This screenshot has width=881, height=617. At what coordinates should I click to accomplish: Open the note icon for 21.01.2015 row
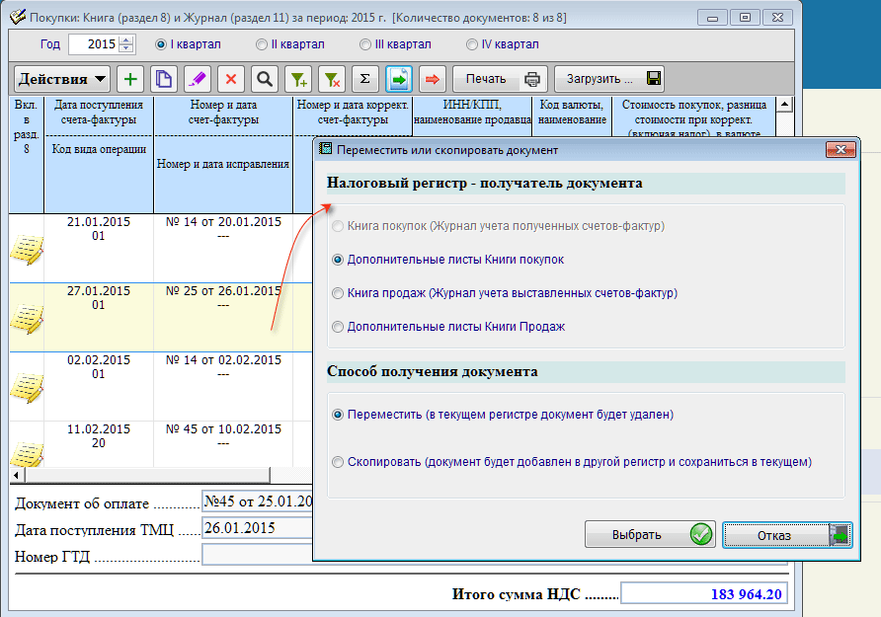[27, 250]
